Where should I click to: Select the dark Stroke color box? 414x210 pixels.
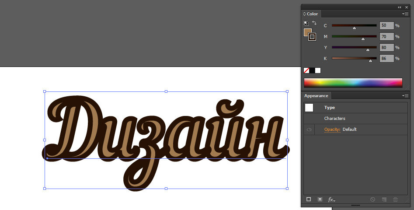click(312, 37)
